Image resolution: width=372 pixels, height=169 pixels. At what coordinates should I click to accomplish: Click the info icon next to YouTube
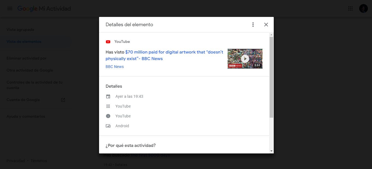tap(108, 116)
